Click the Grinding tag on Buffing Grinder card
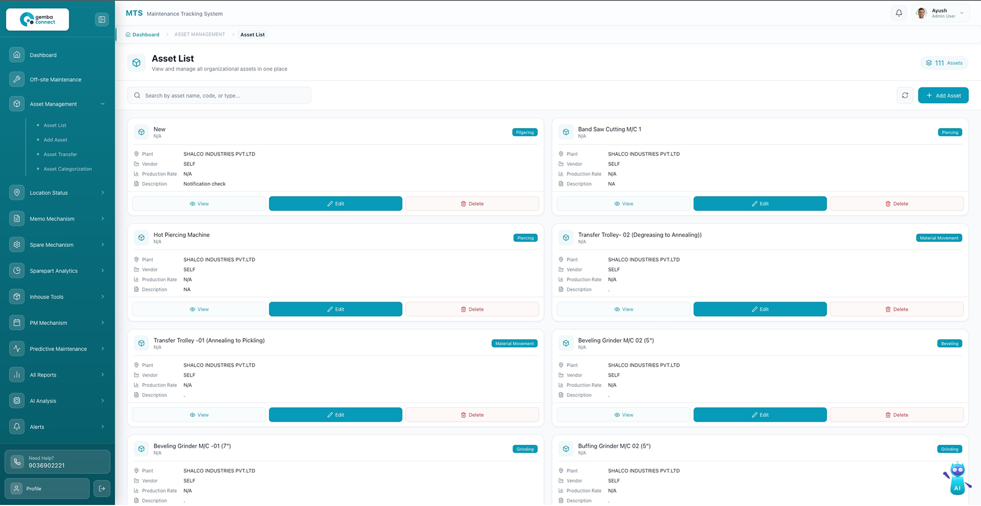The image size is (981, 506). [950, 449]
